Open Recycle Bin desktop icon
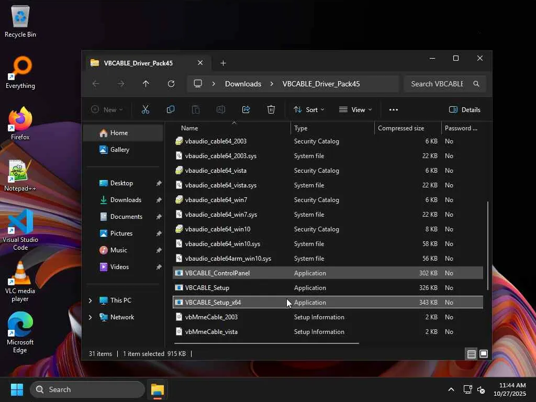This screenshot has height=402, width=536. pyautogui.click(x=20, y=21)
